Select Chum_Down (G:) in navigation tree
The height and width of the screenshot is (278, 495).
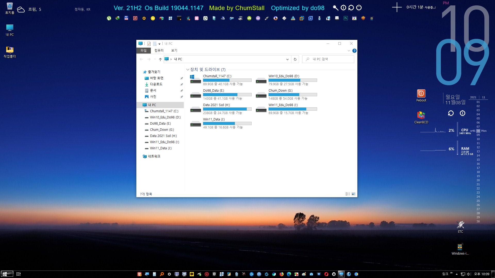pos(162,129)
